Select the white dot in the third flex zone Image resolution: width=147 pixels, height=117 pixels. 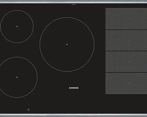point(129,62)
